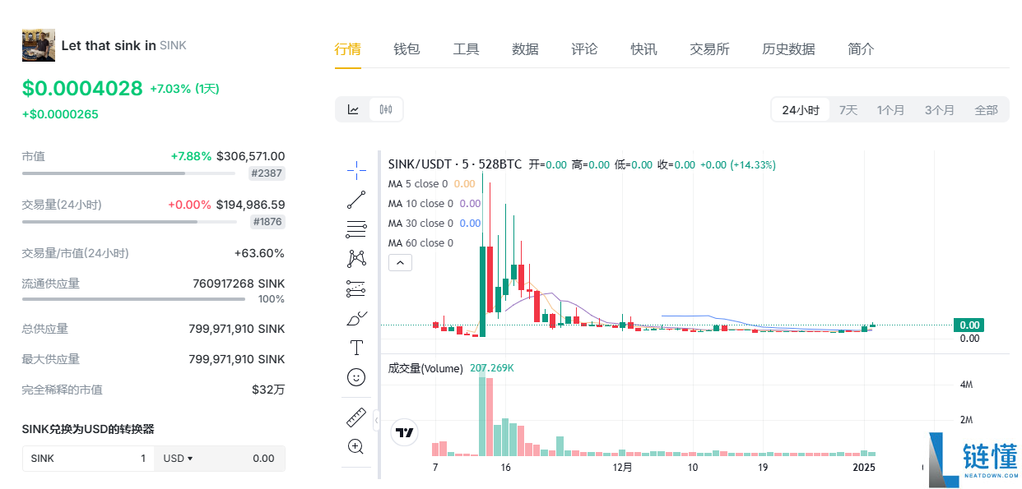Switch to candlestick chart view
This screenshot has width=1022, height=489.
386,109
